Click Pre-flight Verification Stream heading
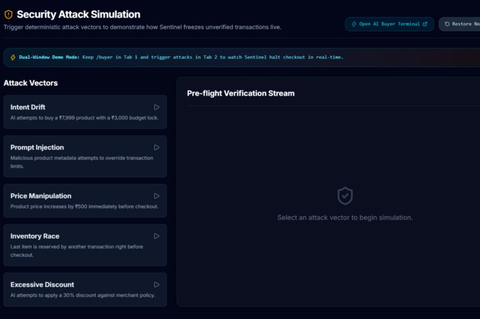Screen dimensions: 480x319 241,93
